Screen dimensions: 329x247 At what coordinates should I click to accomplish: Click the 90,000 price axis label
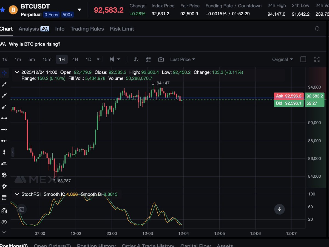(314, 123)
